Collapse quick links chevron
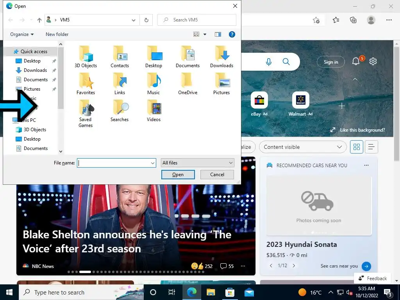The width and height of the screenshot is (400, 300). [x=355, y=79]
